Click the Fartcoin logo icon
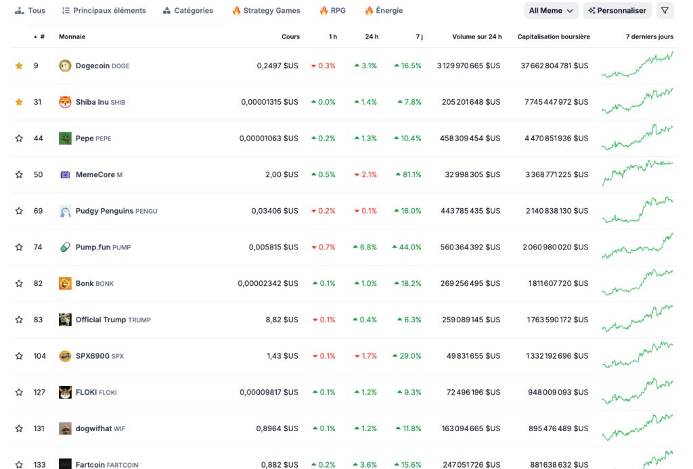This screenshot has width=693, height=469. (x=65, y=464)
